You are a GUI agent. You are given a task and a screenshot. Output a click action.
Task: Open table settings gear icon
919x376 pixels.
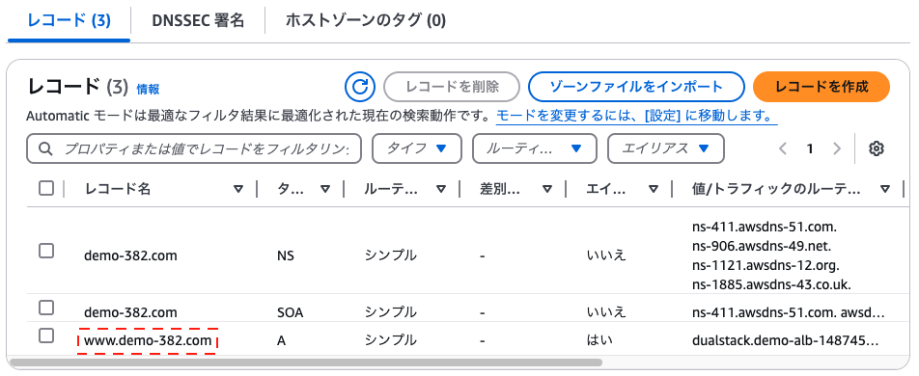(x=877, y=148)
